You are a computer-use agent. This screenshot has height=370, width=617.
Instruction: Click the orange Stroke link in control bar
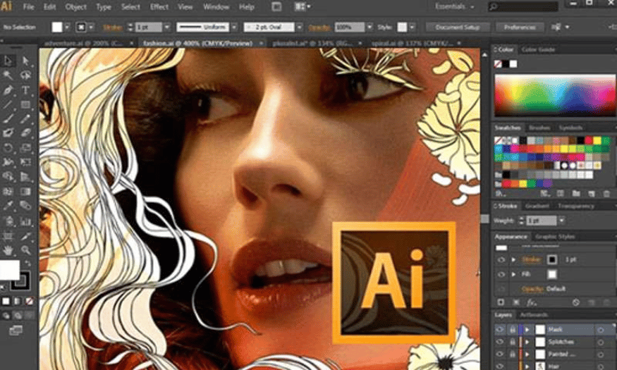[113, 27]
